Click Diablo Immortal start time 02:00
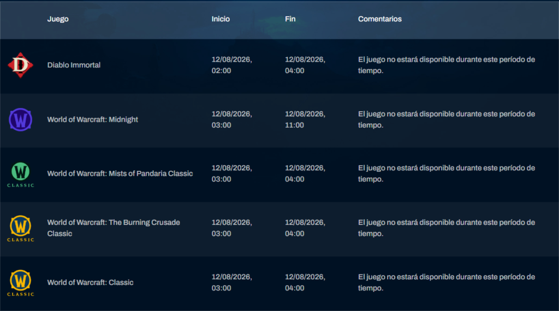This screenshot has height=311, width=559. (222, 70)
